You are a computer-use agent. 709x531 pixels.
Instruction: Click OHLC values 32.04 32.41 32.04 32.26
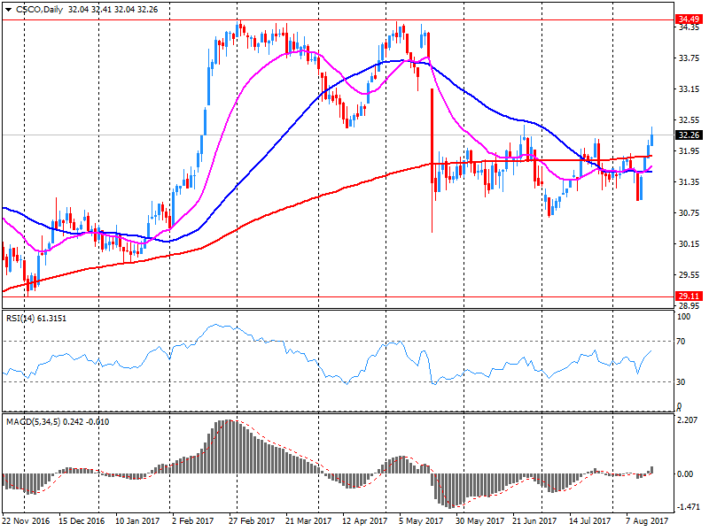tap(113, 10)
